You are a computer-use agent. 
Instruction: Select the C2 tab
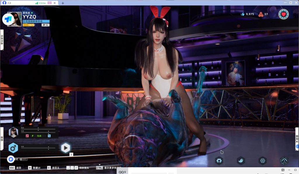pyautogui.click(x=18, y=3)
